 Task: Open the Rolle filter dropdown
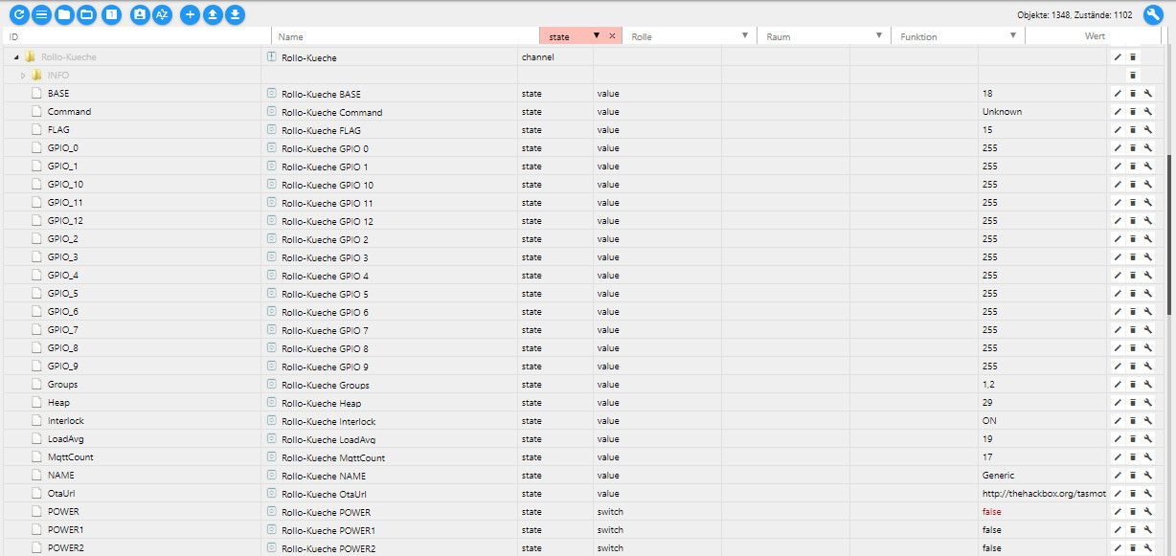click(x=745, y=35)
